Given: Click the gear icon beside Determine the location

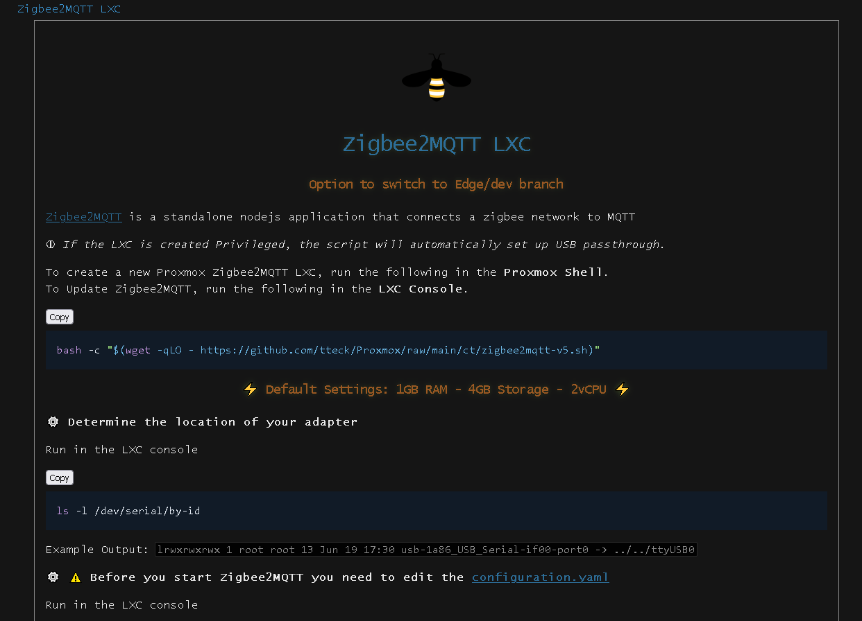Looking at the screenshot, I should [53, 422].
